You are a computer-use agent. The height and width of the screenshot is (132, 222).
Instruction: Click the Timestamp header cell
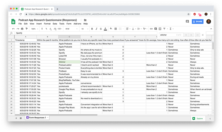[x=26, y=40]
